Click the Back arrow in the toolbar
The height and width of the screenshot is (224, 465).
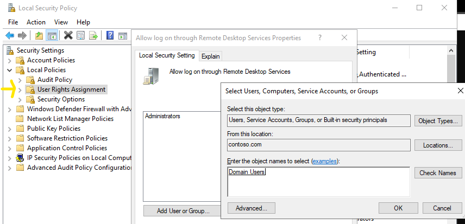10,36
